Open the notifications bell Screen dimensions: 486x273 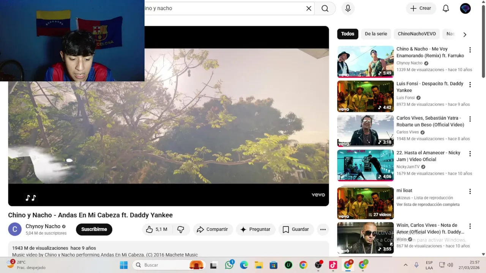(x=446, y=8)
